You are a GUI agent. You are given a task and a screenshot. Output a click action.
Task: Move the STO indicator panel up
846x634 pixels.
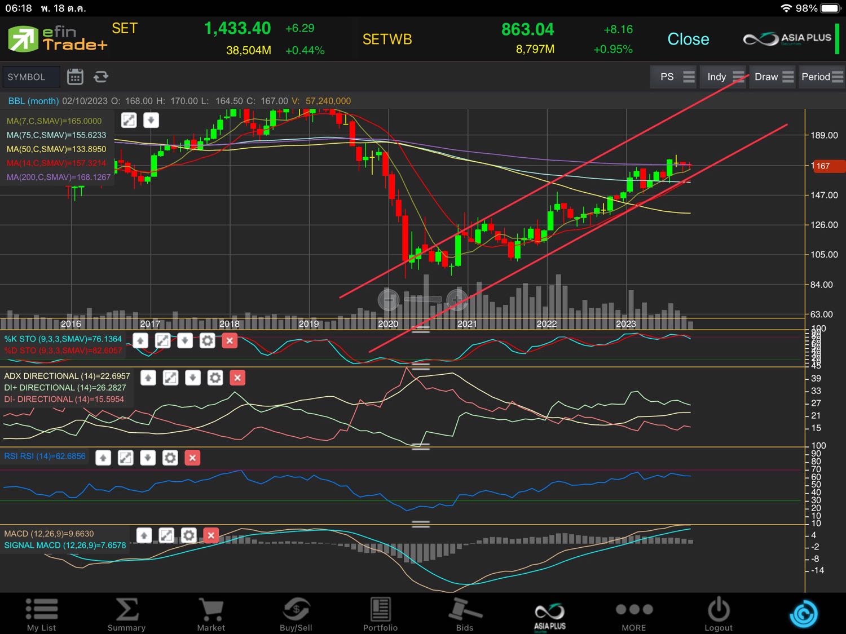pos(140,340)
